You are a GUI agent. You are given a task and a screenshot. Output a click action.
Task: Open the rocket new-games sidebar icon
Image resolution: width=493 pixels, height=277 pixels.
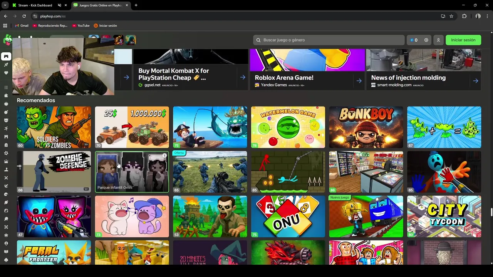tap(6, 65)
